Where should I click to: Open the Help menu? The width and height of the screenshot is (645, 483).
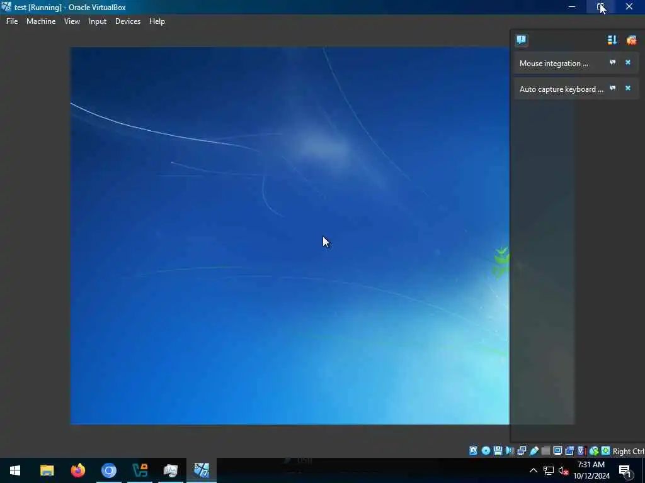point(157,21)
